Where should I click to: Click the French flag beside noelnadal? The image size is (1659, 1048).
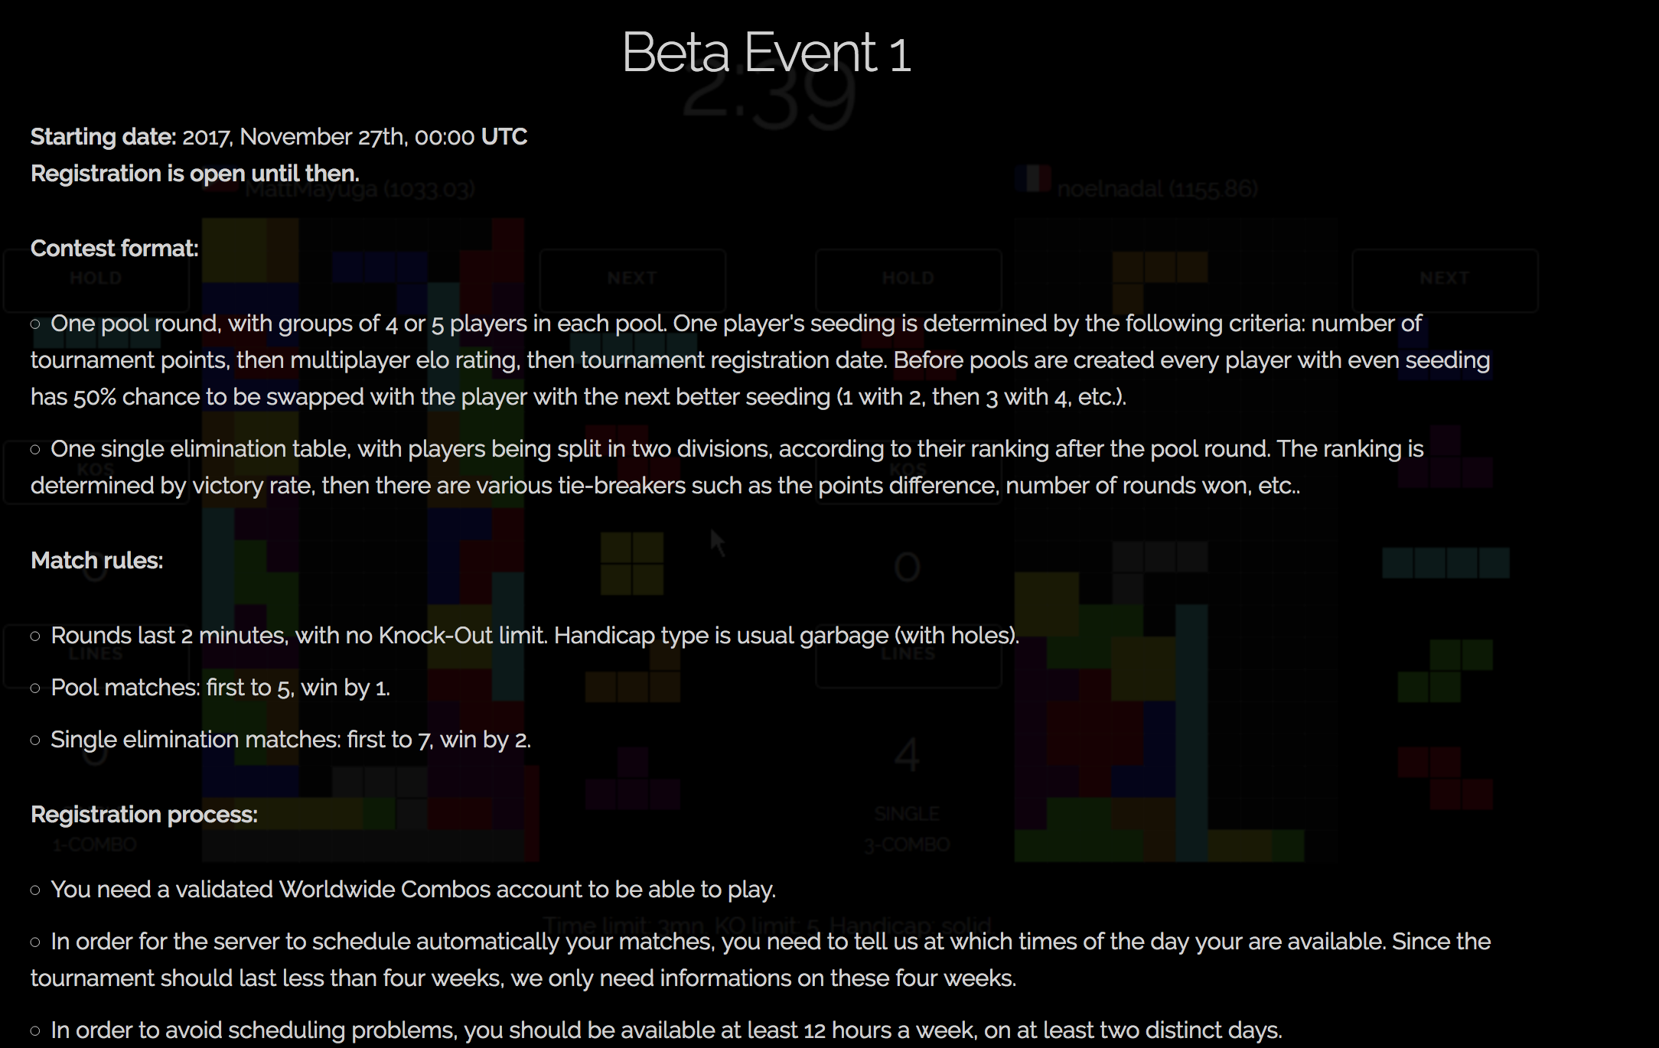tap(1032, 178)
